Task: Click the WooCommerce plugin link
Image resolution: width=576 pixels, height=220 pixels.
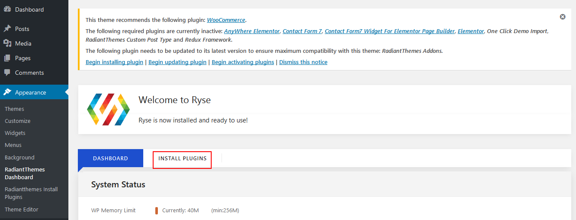Action: click(x=226, y=20)
